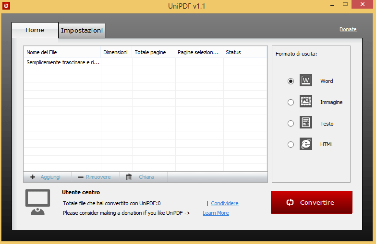Screen dimensions: 376x244
Task: Open the Condividere link
Action: point(225,203)
